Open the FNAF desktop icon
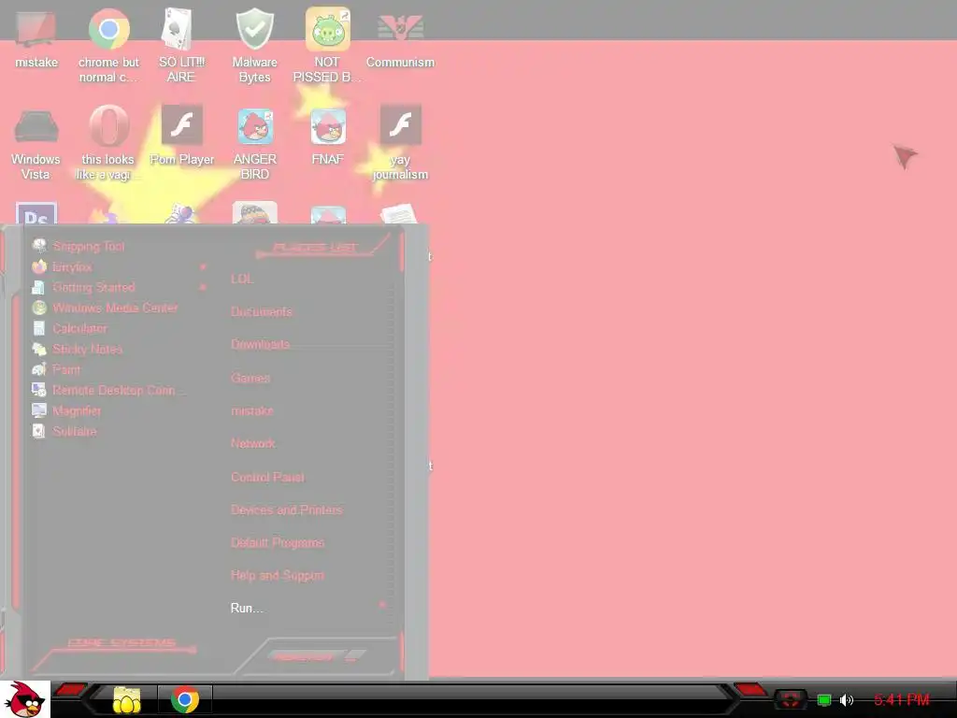The image size is (957, 718). [328, 136]
